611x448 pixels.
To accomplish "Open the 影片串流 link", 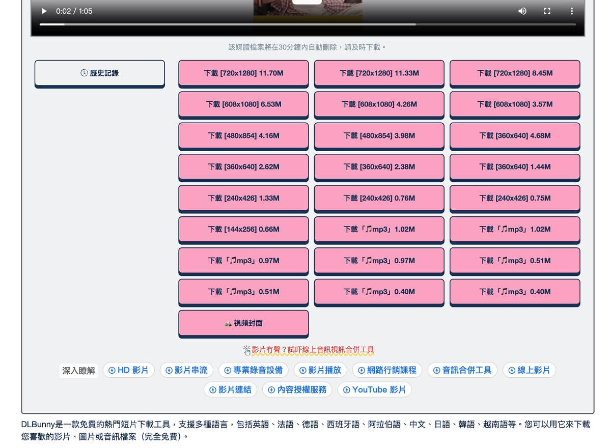I will tap(186, 370).
